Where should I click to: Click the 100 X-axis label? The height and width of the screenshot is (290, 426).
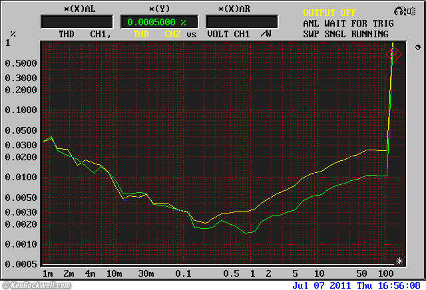(386, 274)
